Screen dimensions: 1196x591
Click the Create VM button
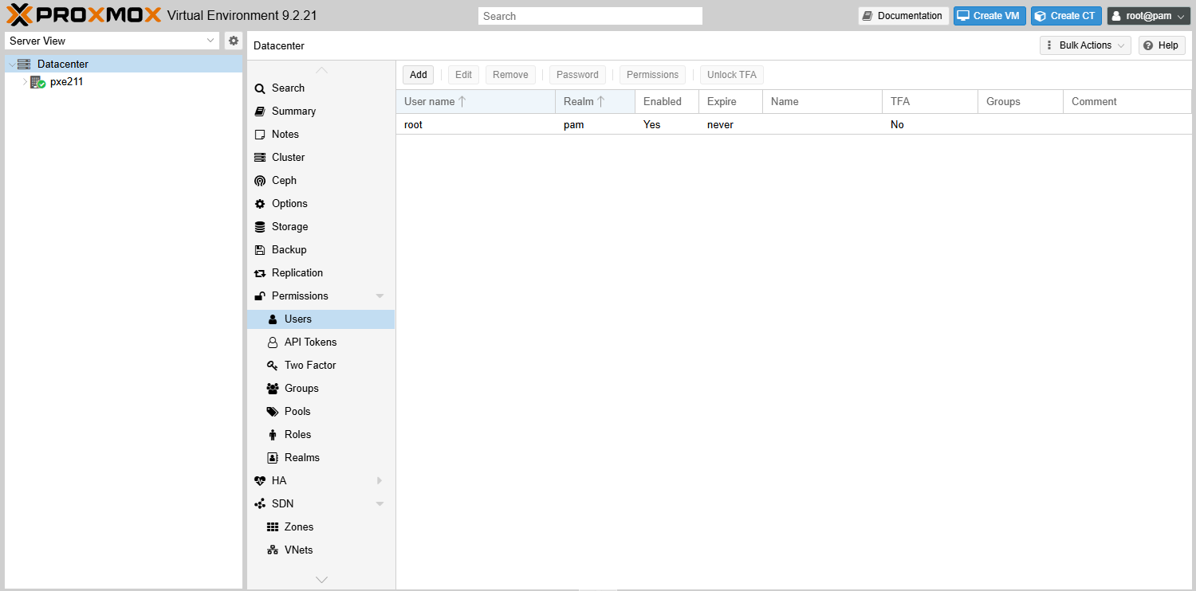click(x=989, y=16)
